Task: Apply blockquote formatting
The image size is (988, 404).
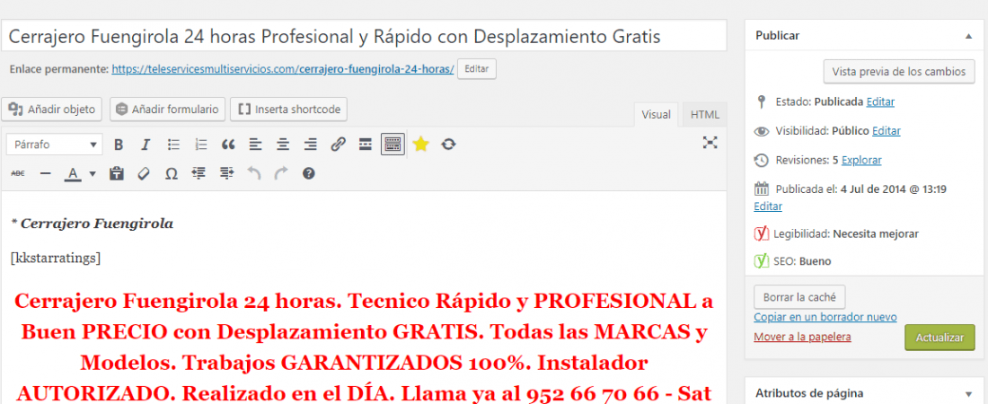Action: pyautogui.click(x=228, y=145)
